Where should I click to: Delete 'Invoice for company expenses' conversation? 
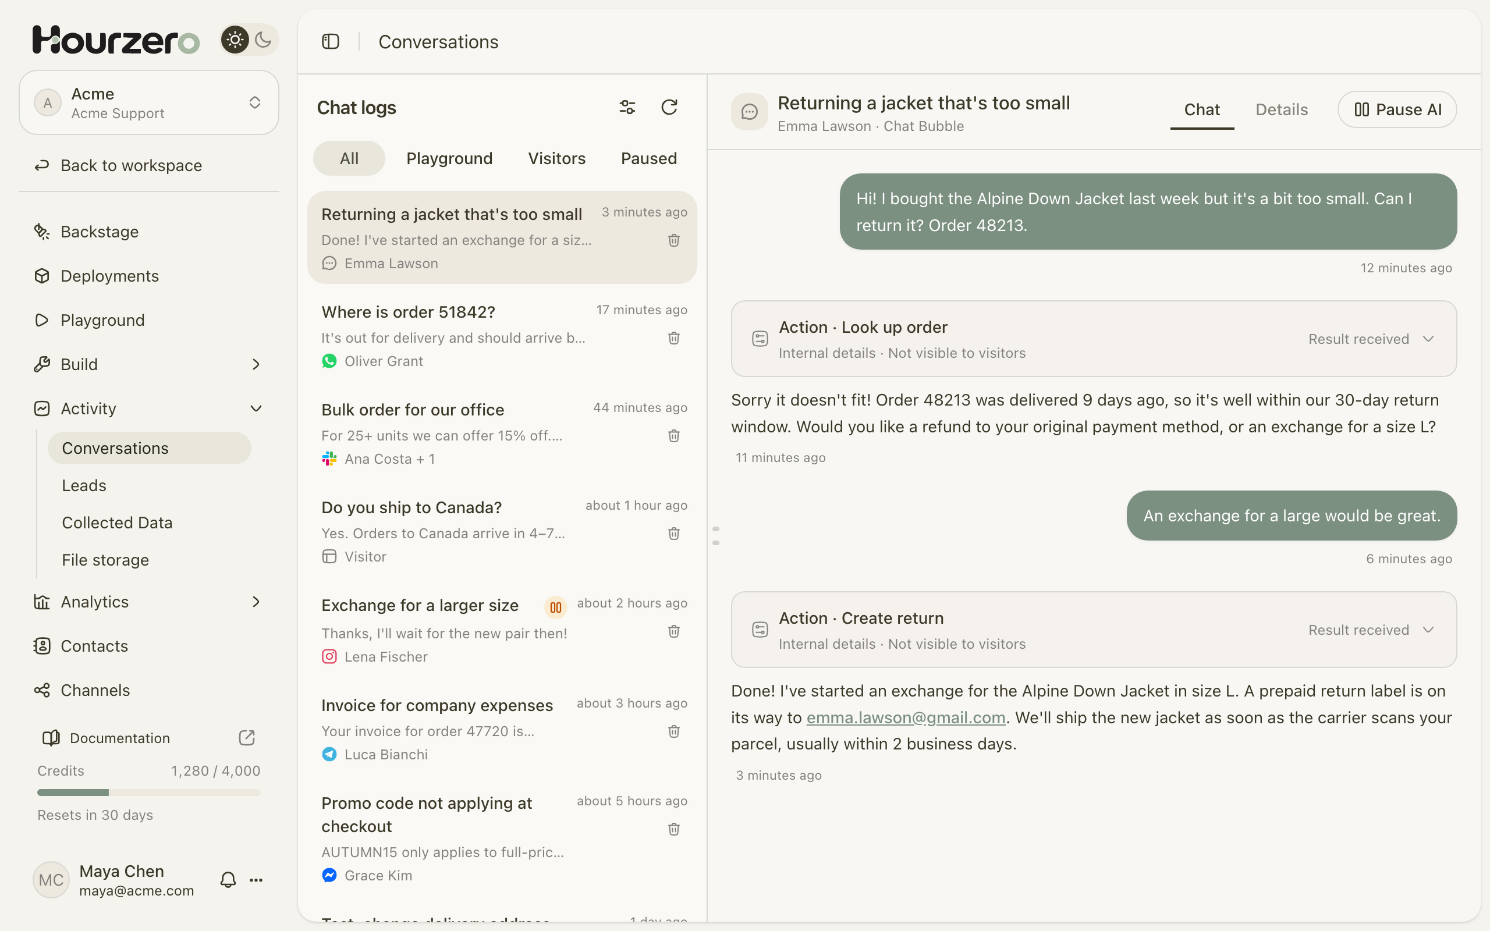click(x=674, y=731)
